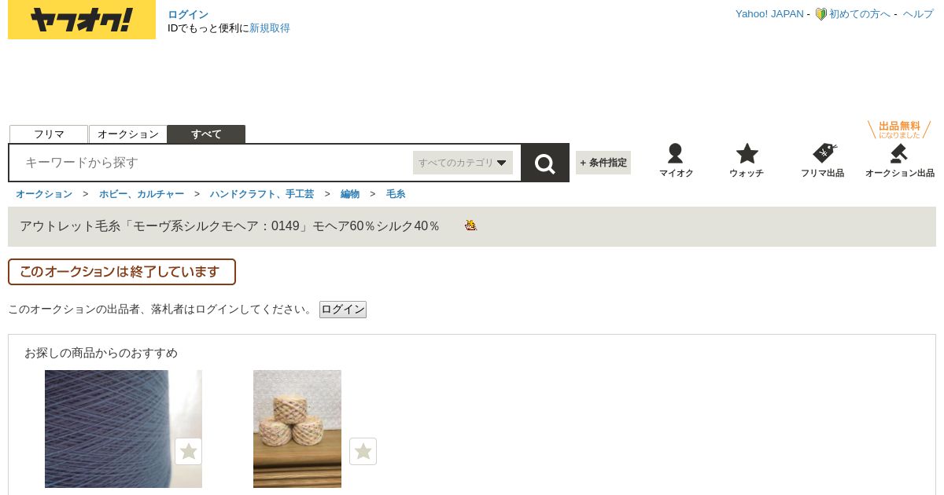The image size is (944, 495).
Task: Open the ＋条件指定 search options
Action: [603, 163]
